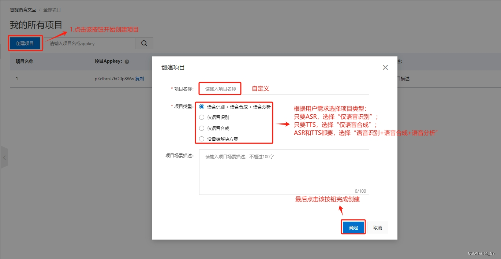This screenshot has width=501, height=259.
Task: Collapse the left sidebar with the chevron
Action: (x=4, y=158)
